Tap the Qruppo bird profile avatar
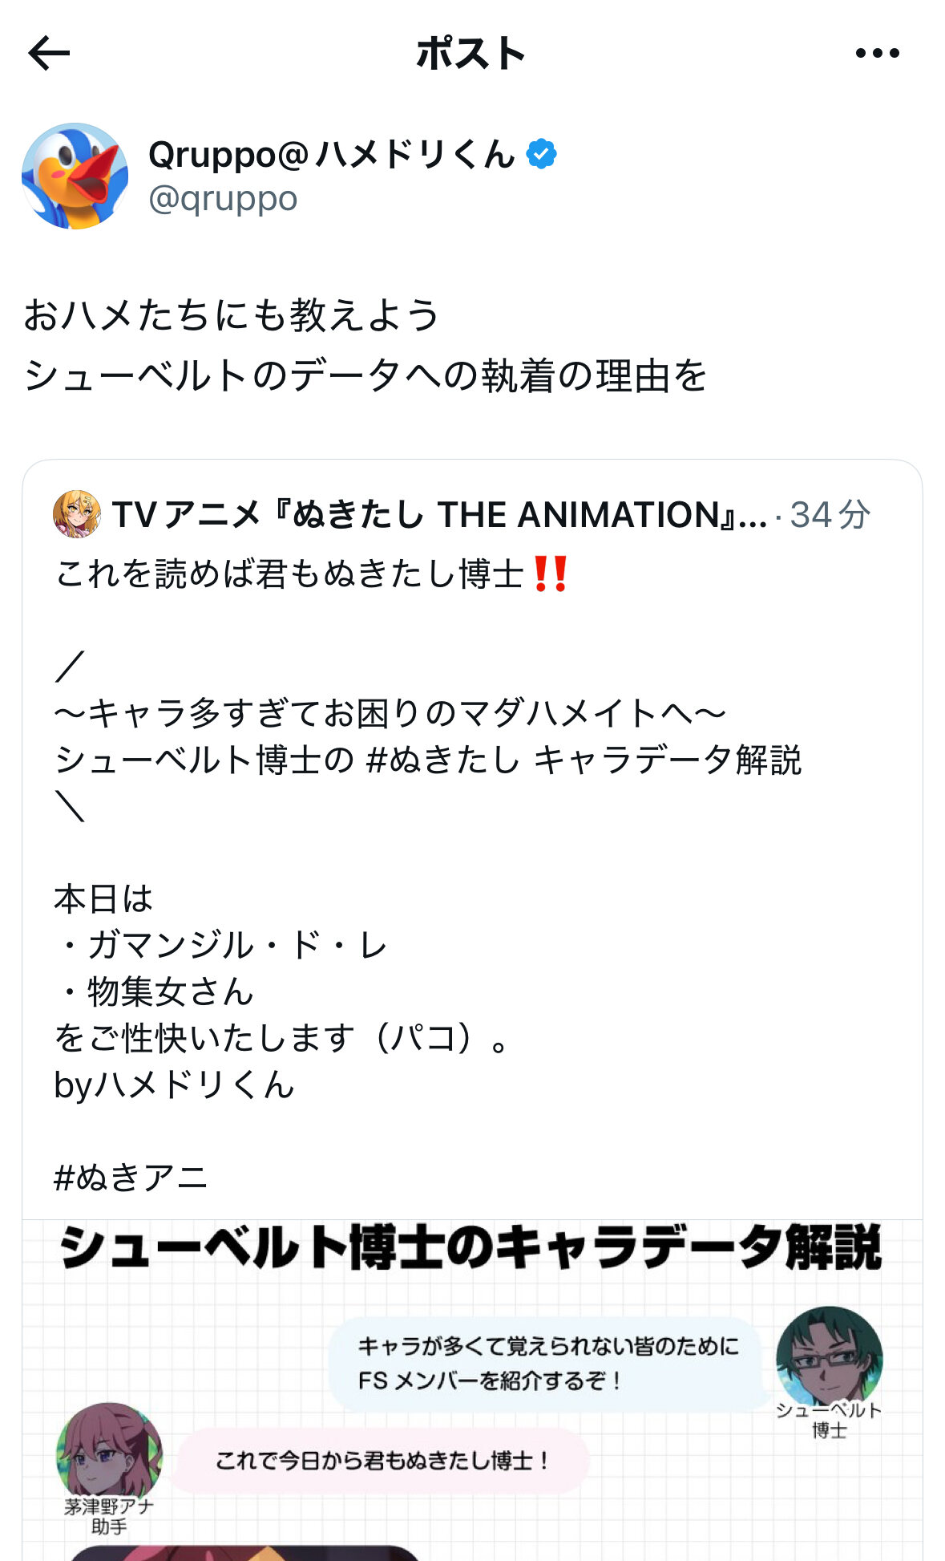945x1561 pixels. pos(75,176)
